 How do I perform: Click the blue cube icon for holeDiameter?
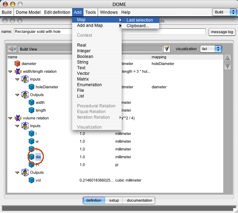coord(31,87)
